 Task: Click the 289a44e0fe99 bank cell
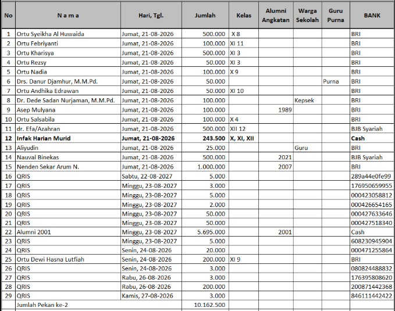[372, 176]
